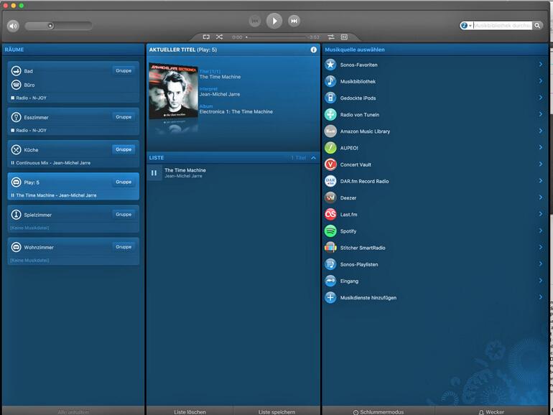Click the album cover thumbnail
The width and height of the screenshot is (553, 415).
[x=173, y=91]
